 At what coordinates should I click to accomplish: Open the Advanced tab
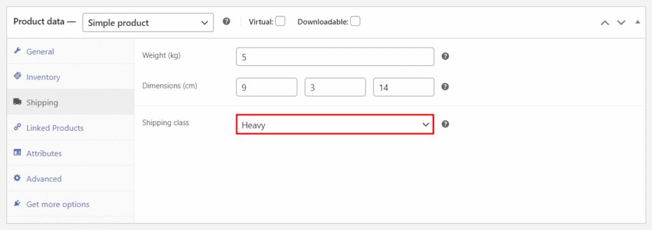71,179
